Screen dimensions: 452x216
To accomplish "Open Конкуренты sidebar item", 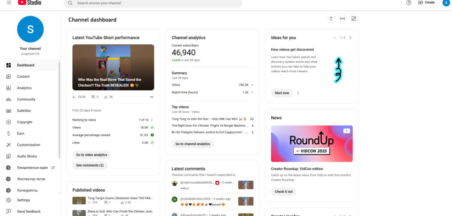I will pyautogui.click(x=30, y=190).
